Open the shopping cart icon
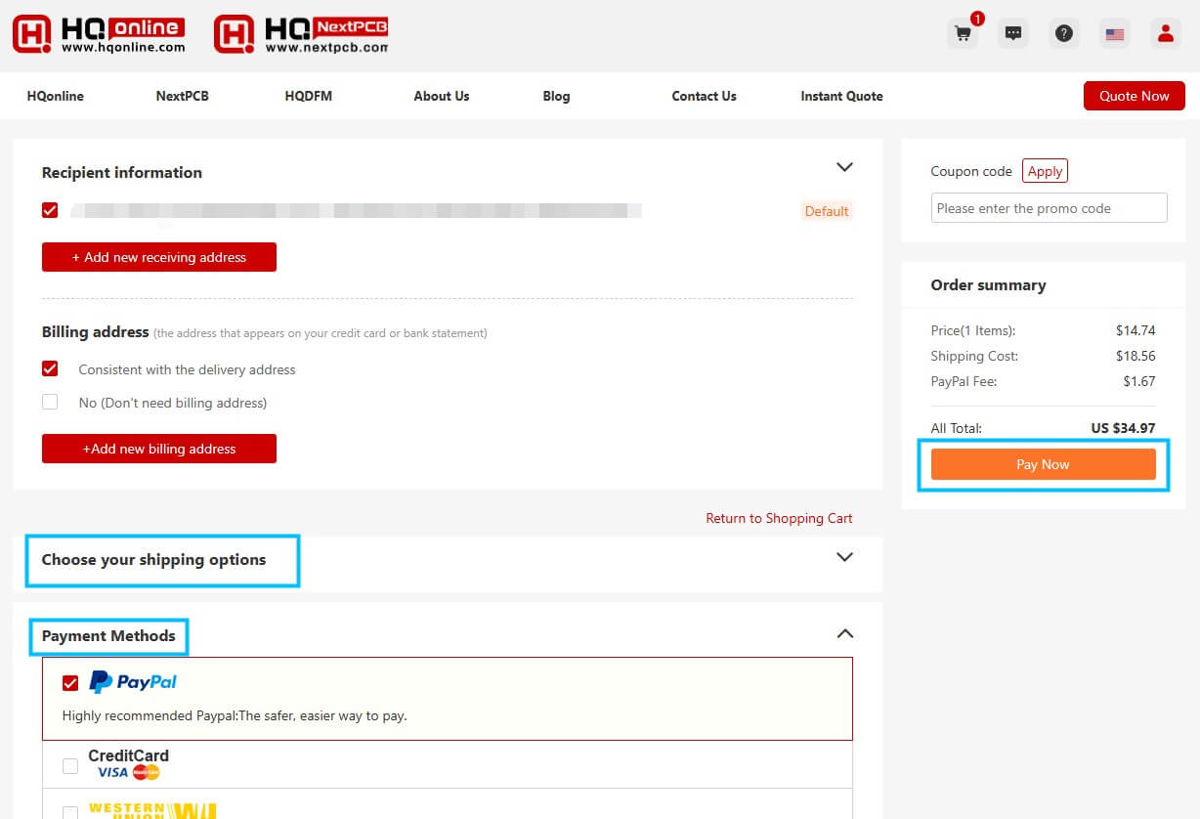Viewport: 1200px width, 819px height. (x=963, y=33)
